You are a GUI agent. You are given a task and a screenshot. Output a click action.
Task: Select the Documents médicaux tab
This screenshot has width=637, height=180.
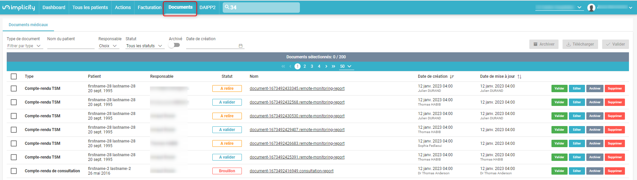tap(28, 25)
